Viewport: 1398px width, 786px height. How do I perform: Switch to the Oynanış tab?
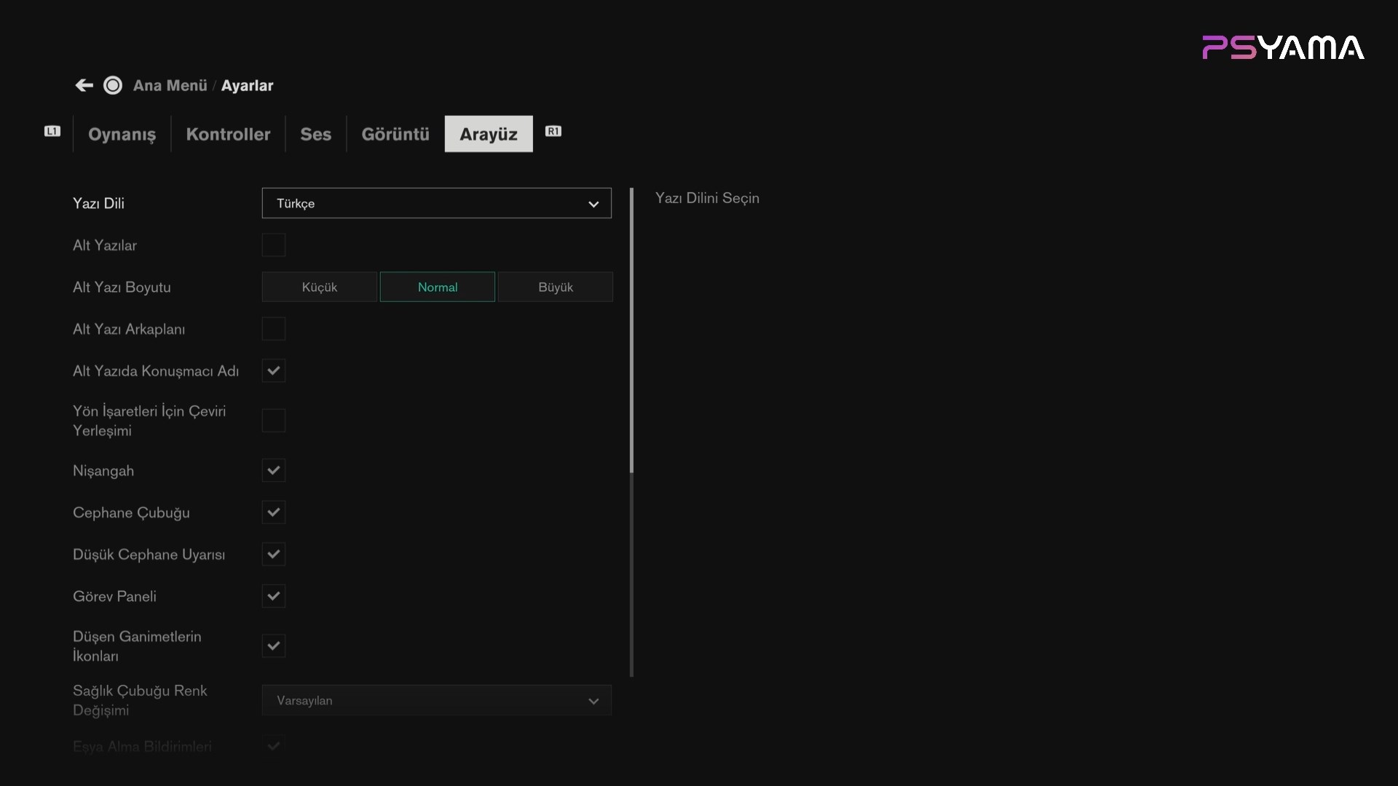point(122,134)
